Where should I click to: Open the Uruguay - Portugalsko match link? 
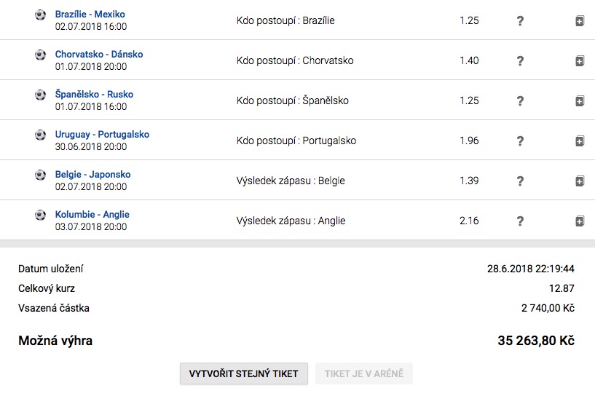(x=102, y=135)
